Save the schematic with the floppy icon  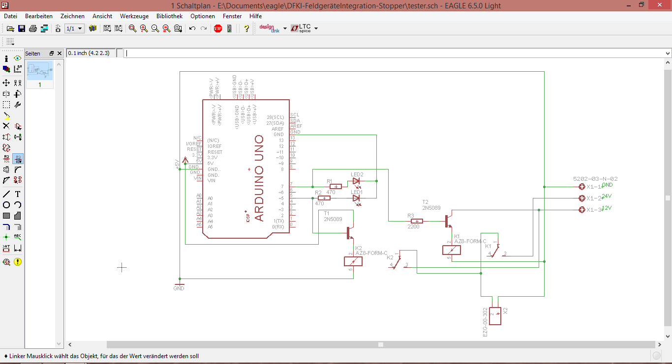coord(22,28)
